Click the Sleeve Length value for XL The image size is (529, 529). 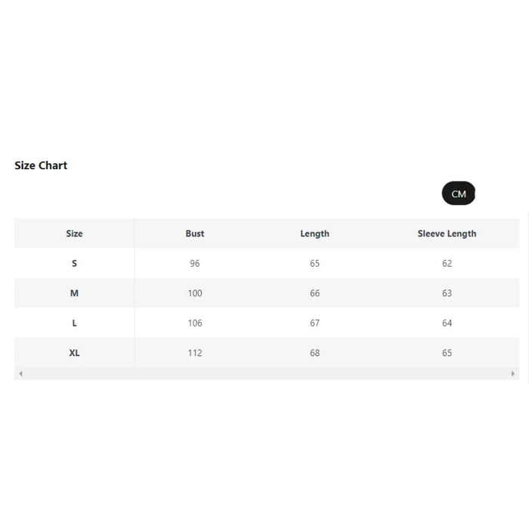[x=447, y=353]
